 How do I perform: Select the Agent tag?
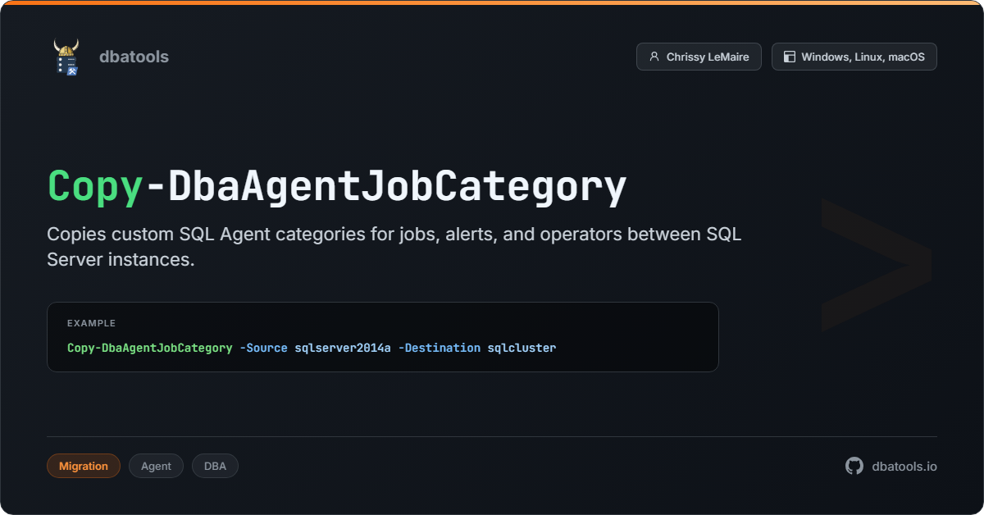point(156,466)
